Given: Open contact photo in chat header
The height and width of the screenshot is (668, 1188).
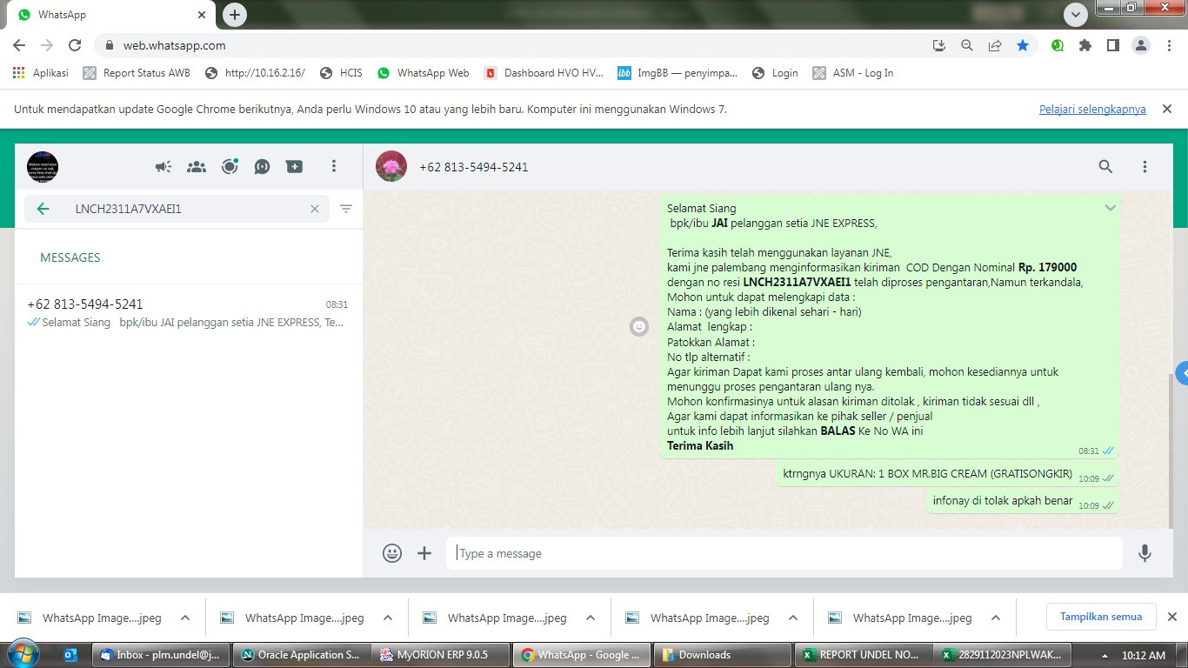Looking at the screenshot, I should [391, 166].
